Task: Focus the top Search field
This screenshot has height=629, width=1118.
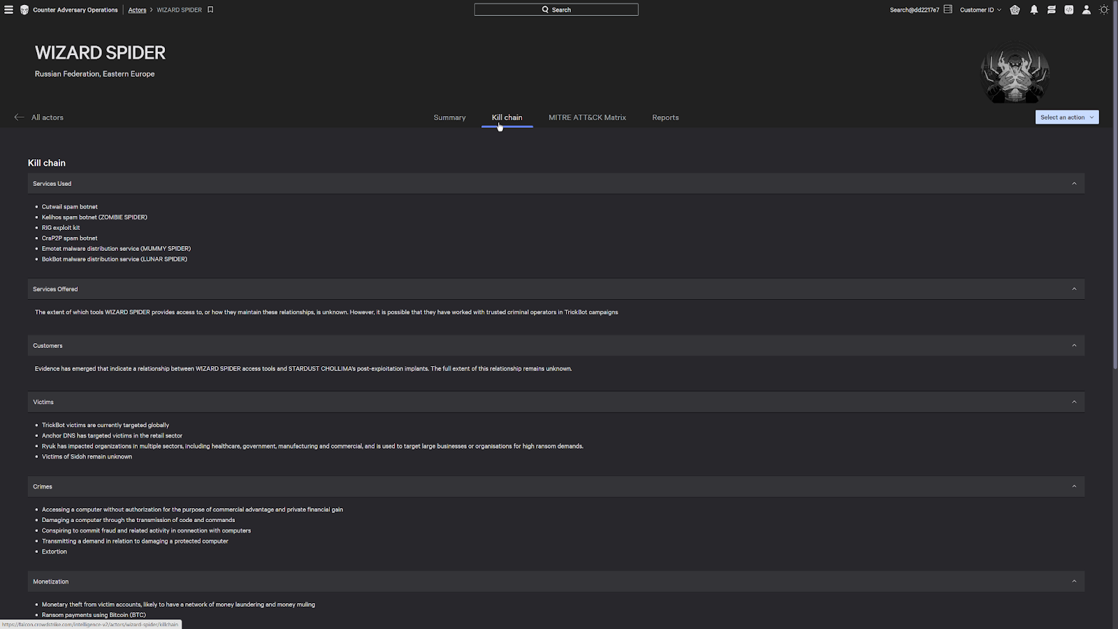Action: point(556,10)
